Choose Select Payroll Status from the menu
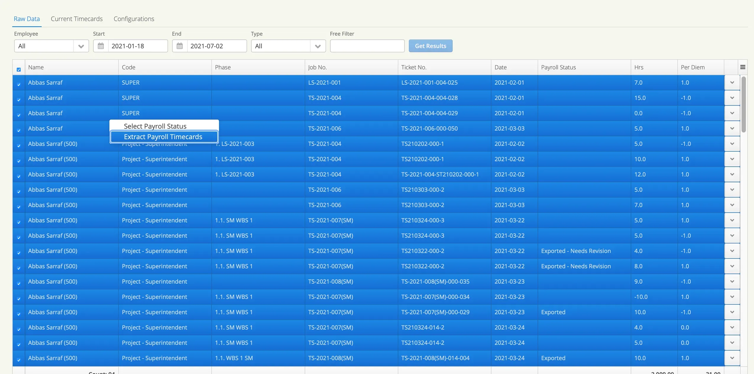This screenshot has height=374, width=754. (x=155, y=126)
